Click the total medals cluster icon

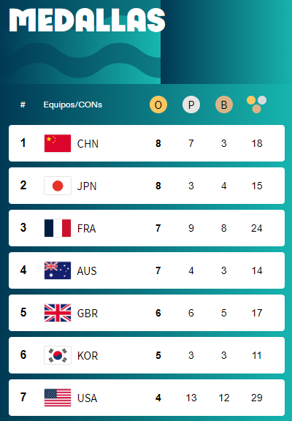(257, 105)
